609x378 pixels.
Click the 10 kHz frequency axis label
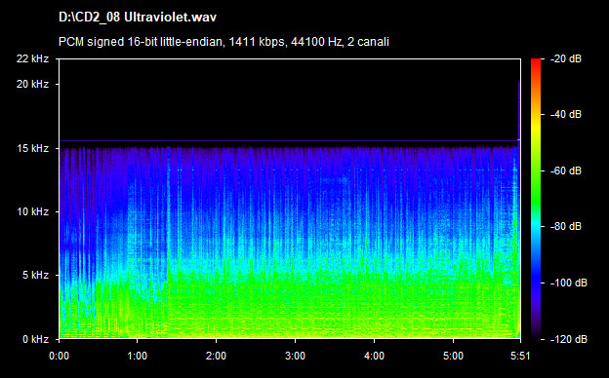point(33,212)
